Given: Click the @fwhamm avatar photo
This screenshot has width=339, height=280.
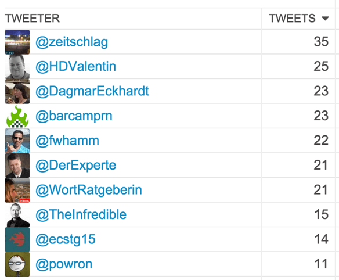Looking at the screenshot, I should coord(17,141).
